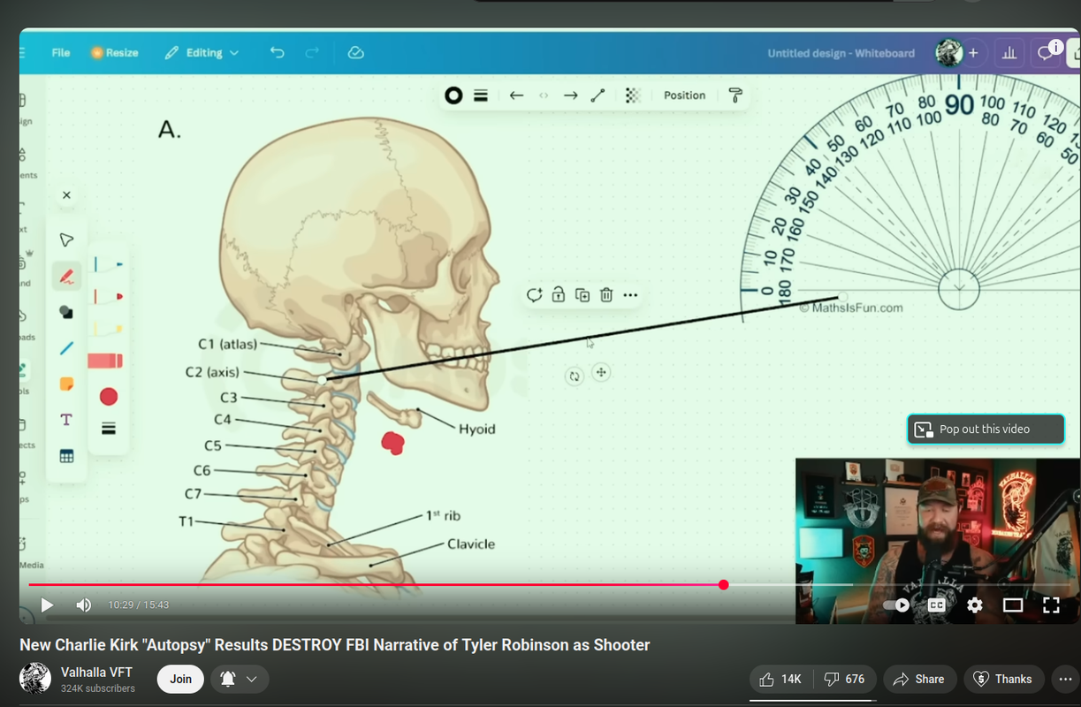1081x707 pixels.
Task: Delete the selected line with trash
Action: pos(606,295)
